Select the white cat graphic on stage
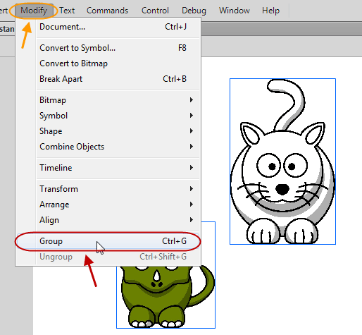The height and width of the screenshot is (335, 362). (282, 162)
